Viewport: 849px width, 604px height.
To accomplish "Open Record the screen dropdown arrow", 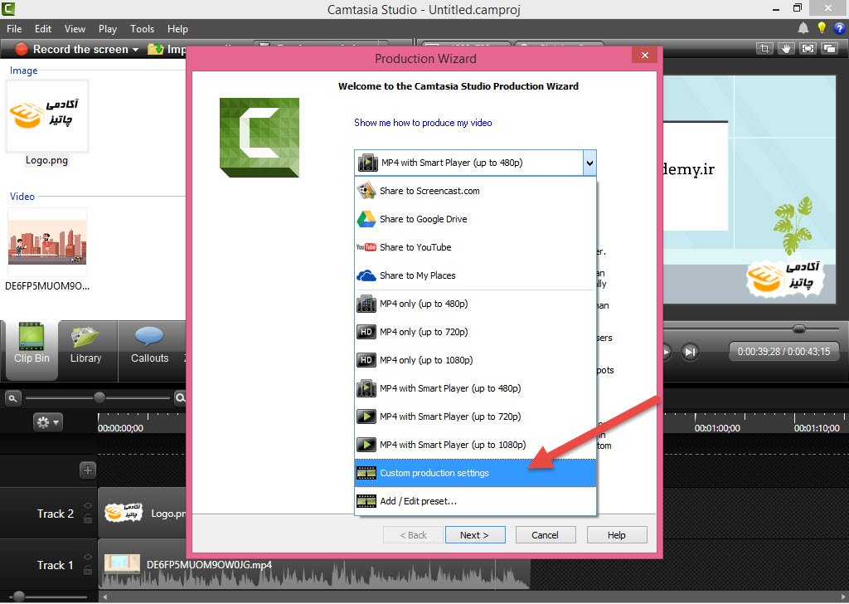I will click(135, 50).
